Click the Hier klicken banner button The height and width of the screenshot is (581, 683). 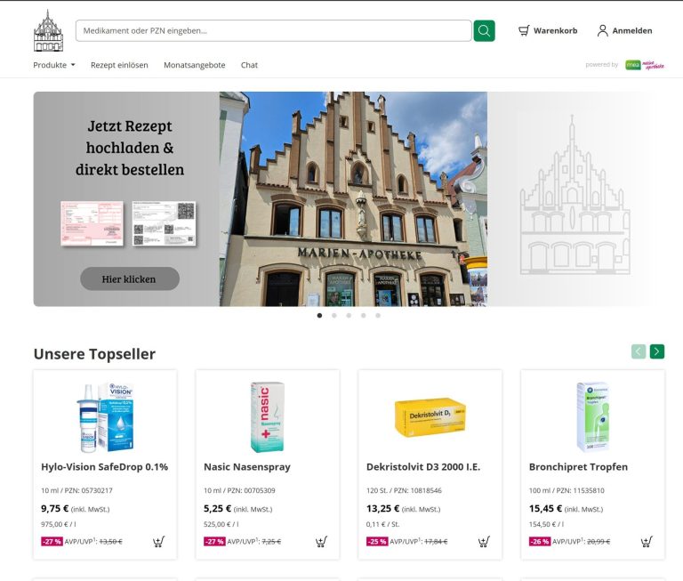coord(130,279)
